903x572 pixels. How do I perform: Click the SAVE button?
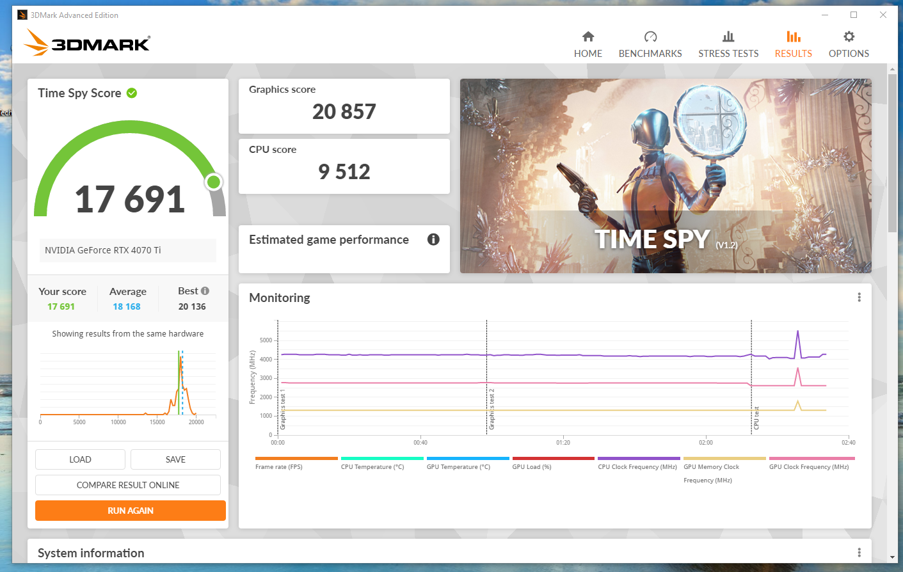coord(175,459)
